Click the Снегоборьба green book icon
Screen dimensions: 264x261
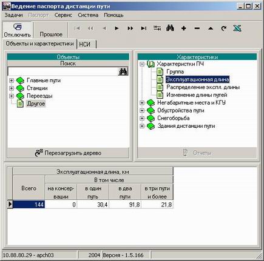pyautogui.click(x=151, y=118)
